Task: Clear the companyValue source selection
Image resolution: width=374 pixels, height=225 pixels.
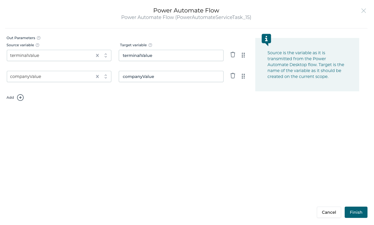Action: 97,76
